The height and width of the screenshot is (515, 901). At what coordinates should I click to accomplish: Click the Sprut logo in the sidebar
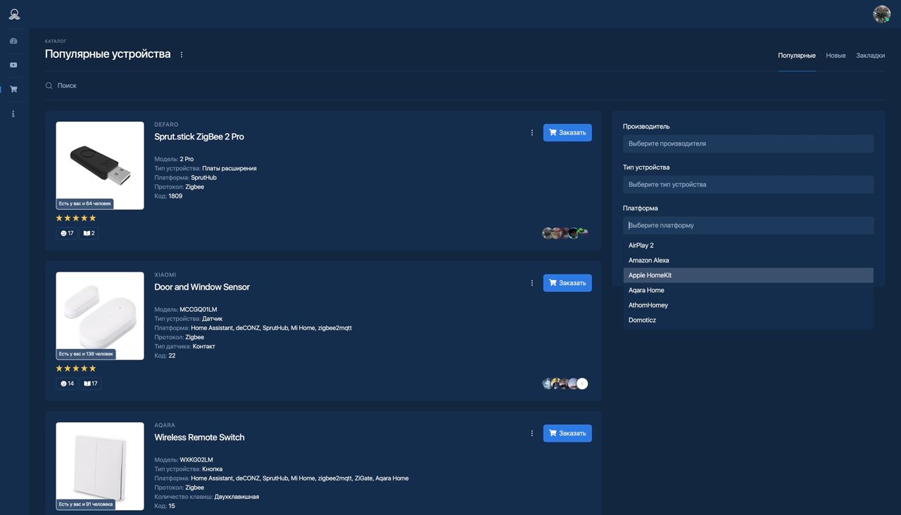point(14,14)
